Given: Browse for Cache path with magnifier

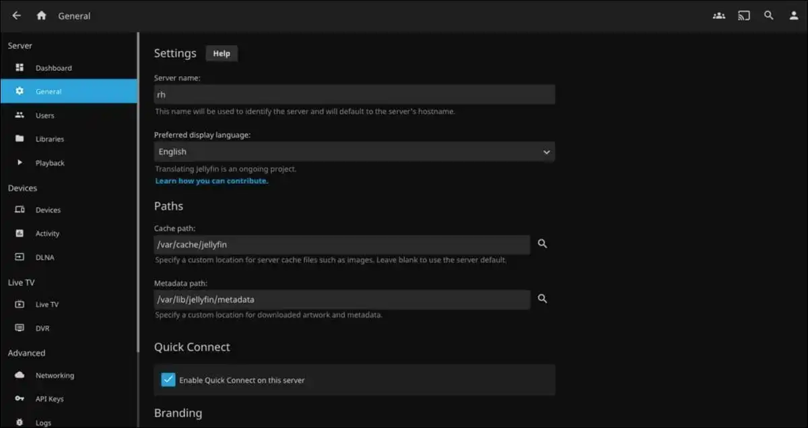Looking at the screenshot, I should 543,244.
